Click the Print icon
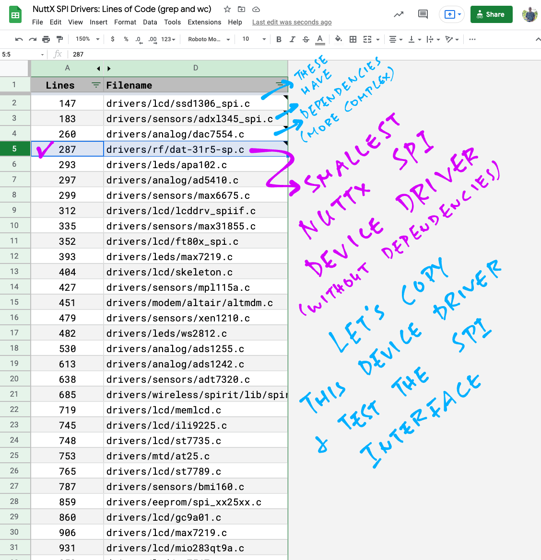The height and width of the screenshot is (560, 541). pos(46,39)
